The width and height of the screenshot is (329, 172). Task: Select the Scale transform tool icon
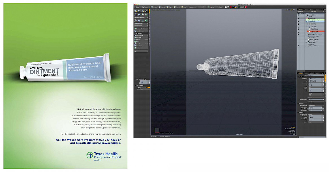point(143,21)
